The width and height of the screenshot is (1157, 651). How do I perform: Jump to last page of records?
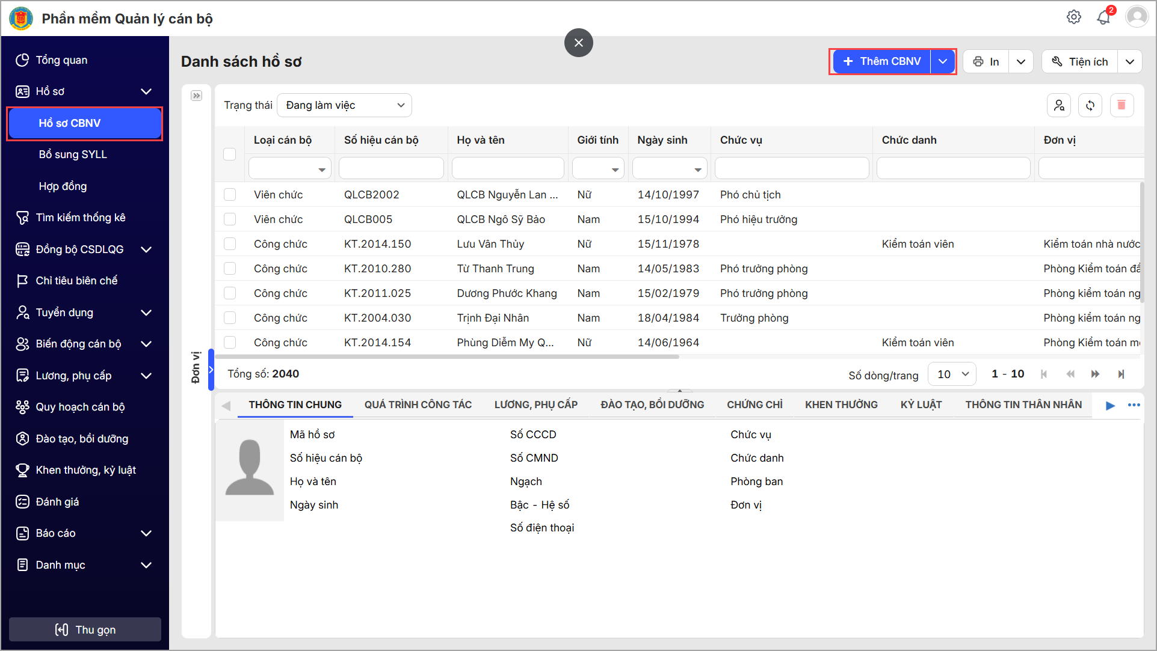1122,374
